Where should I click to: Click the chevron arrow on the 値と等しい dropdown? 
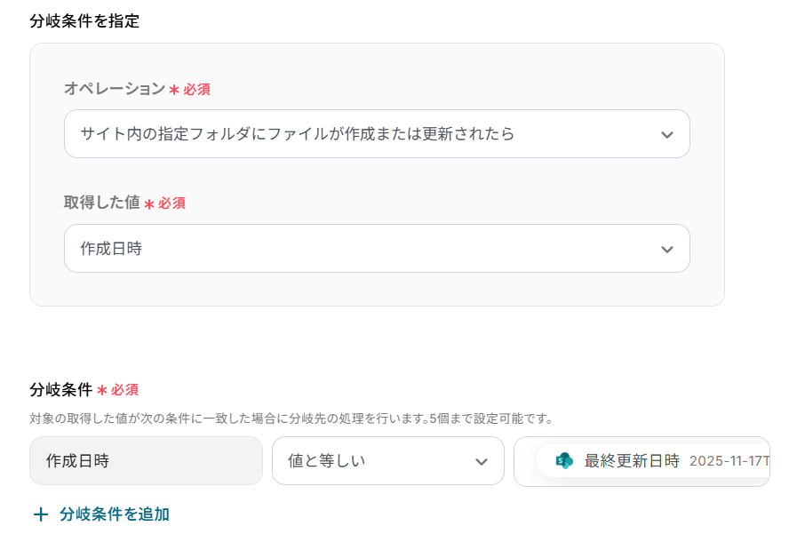(482, 462)
